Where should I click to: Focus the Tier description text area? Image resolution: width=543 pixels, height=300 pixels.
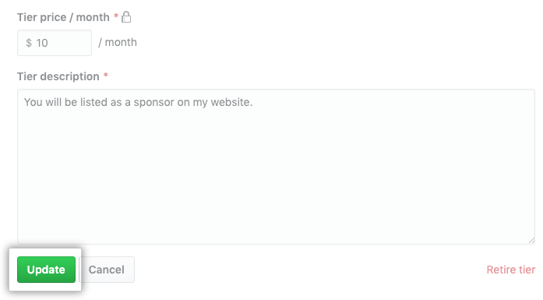[276, 167]
